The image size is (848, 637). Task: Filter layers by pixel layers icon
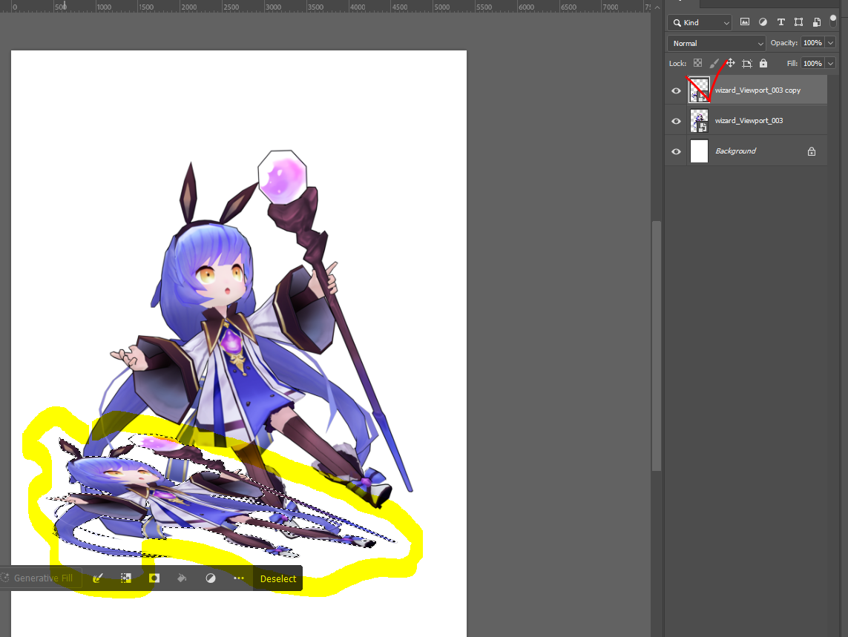click(x=745, y=22)
